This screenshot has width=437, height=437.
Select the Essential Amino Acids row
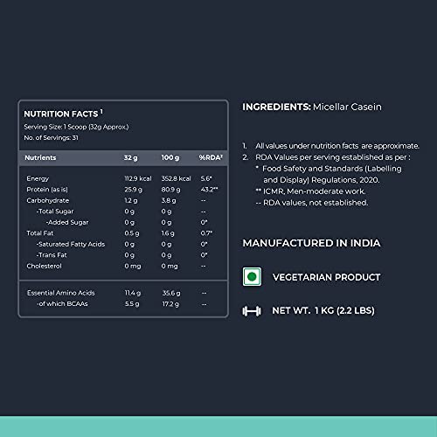122,293
